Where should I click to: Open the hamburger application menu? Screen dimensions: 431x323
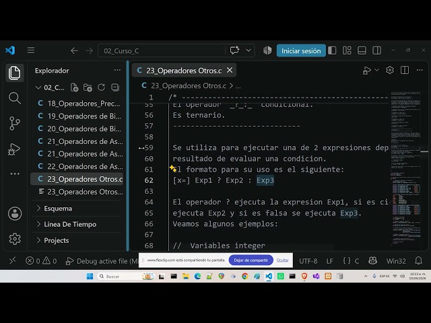coord(31,50)
